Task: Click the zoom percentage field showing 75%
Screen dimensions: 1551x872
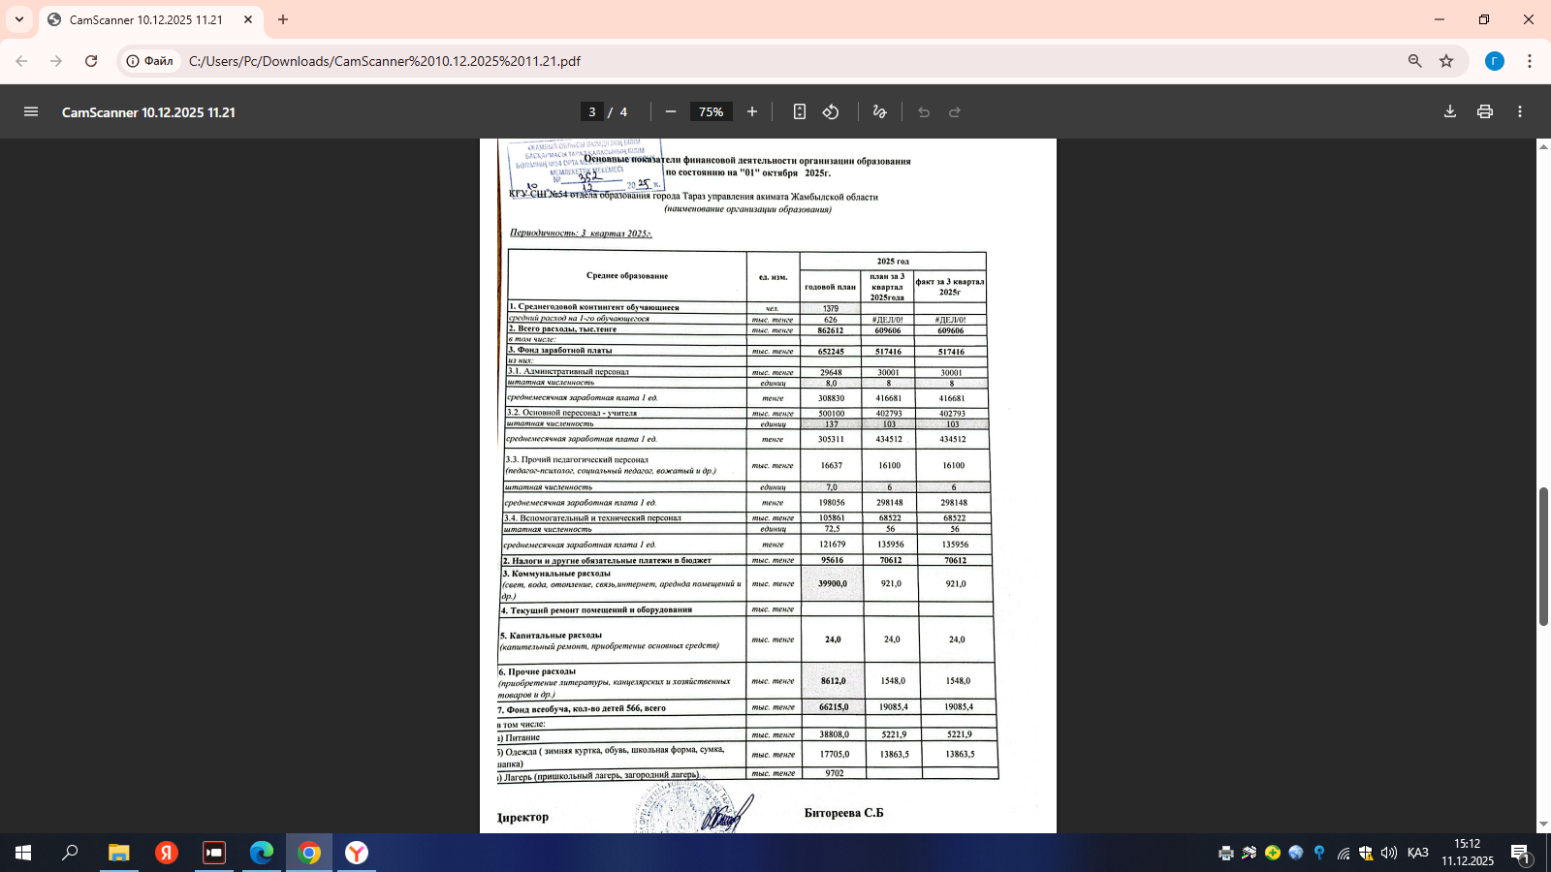Action: [x=711, y=112]
